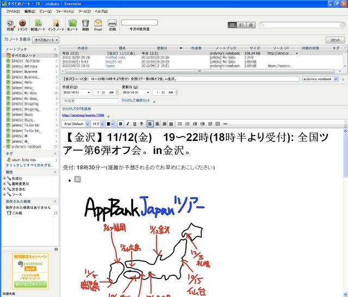
Task: Click the green ad button 詳しくはここをクリック
Action: [x=30, y=284]
